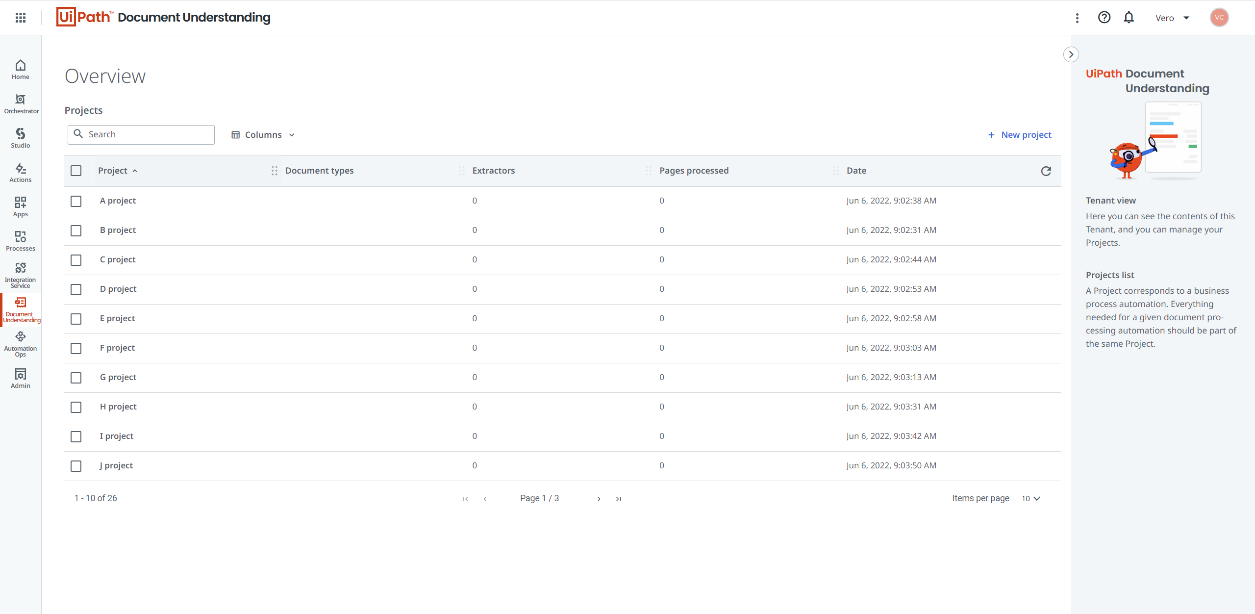1255x614 pixels.
Task: Open H project
Action: [x=118, y=407]
